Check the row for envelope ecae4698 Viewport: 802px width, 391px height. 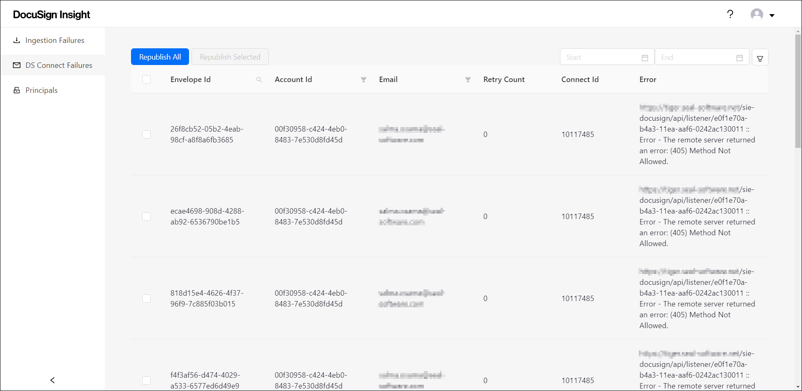[146, 217]
